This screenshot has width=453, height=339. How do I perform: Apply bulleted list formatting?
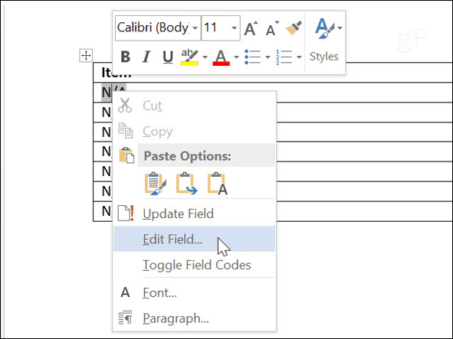[252, 57]
